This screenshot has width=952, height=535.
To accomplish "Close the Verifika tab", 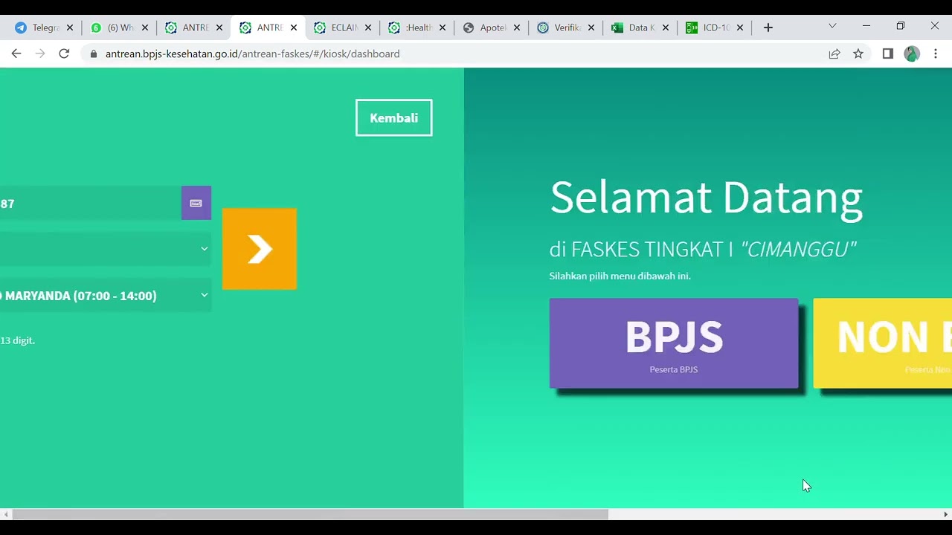I will coord(591,27).
